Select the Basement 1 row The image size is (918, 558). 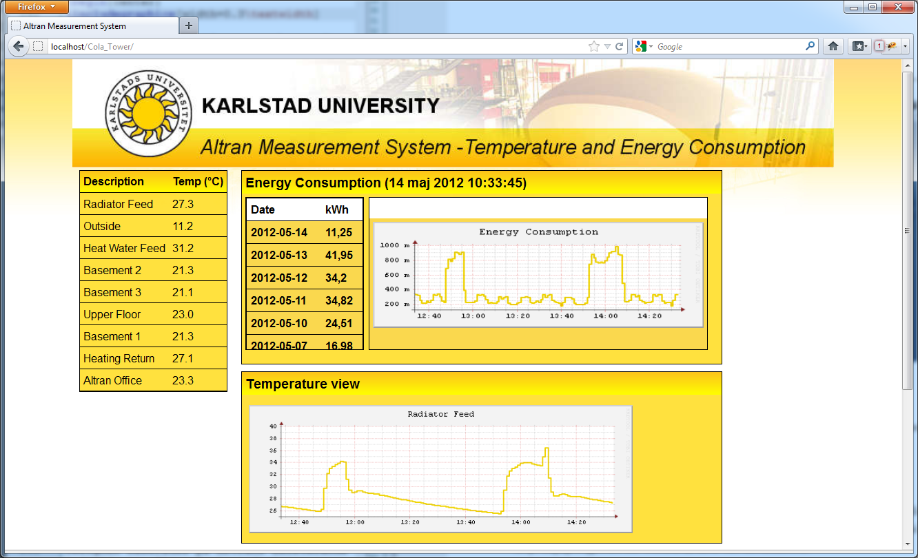tap(153, 336)
